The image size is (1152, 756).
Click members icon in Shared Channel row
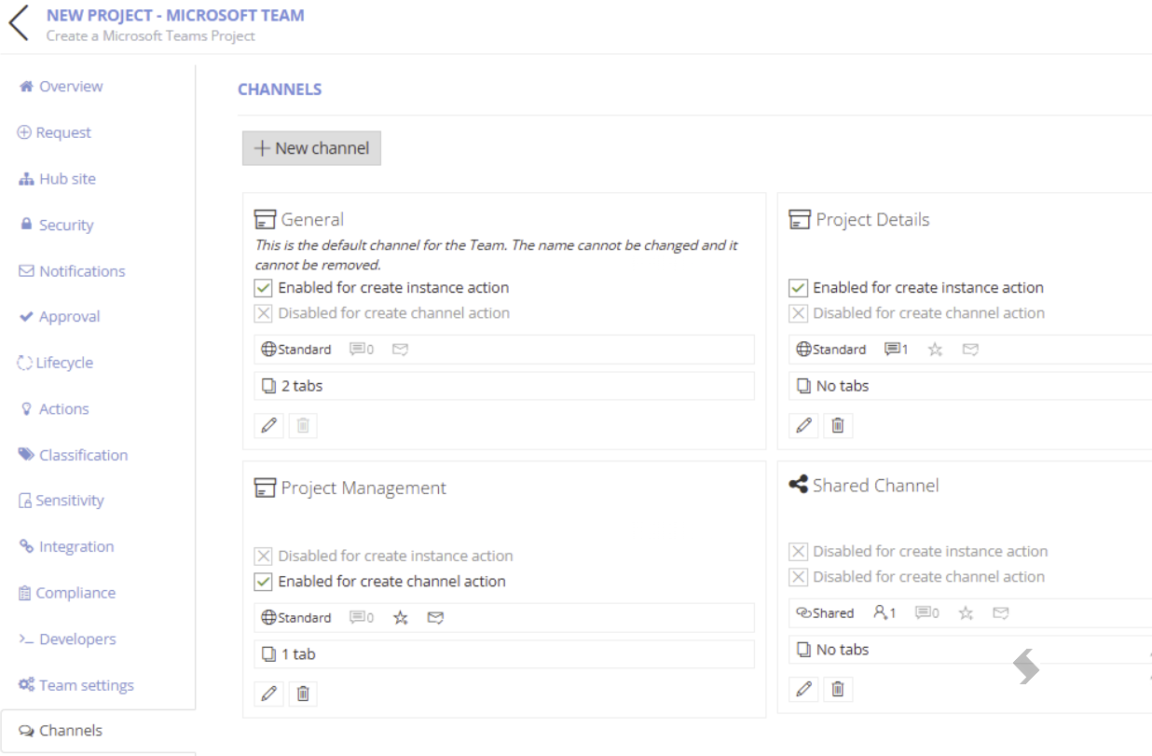[885, 613]
